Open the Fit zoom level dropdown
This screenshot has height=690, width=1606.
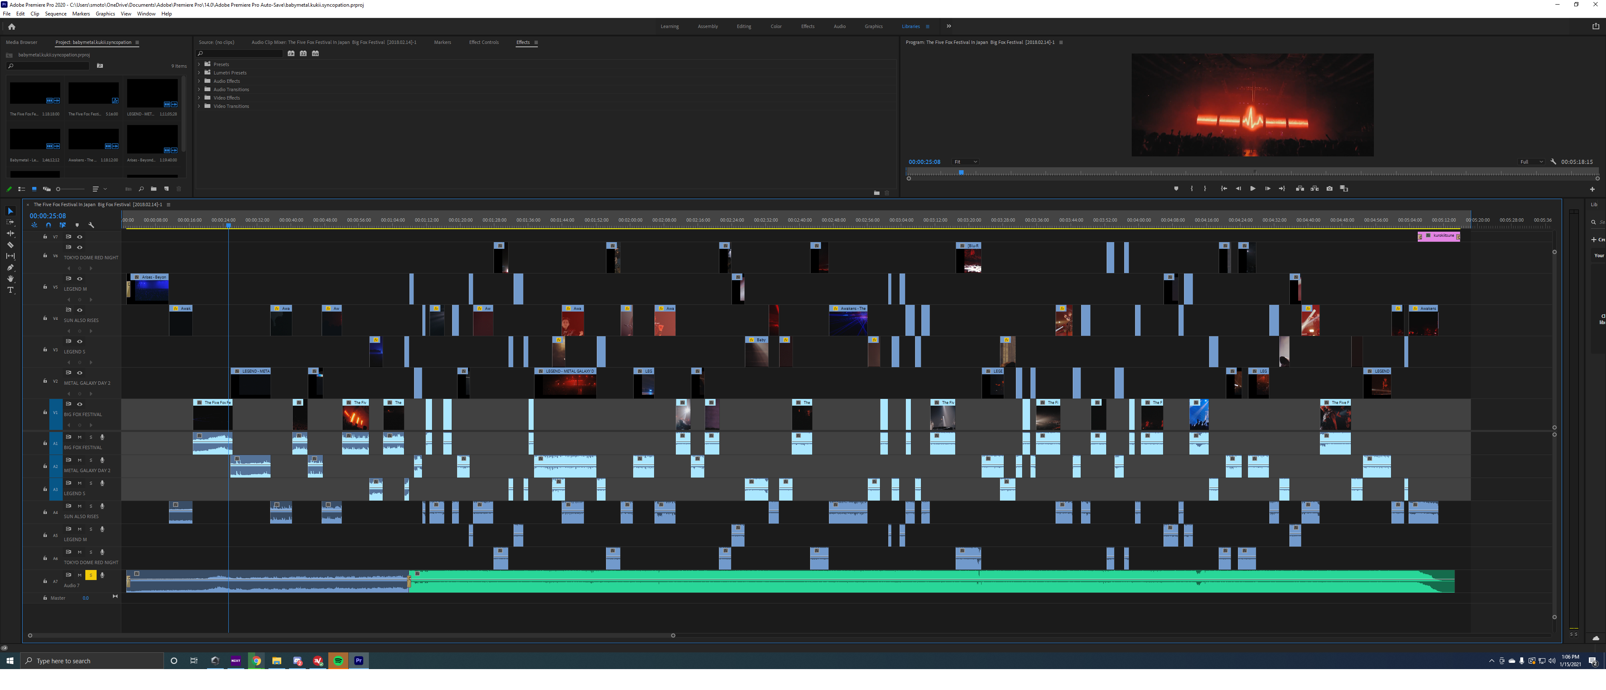965,162
